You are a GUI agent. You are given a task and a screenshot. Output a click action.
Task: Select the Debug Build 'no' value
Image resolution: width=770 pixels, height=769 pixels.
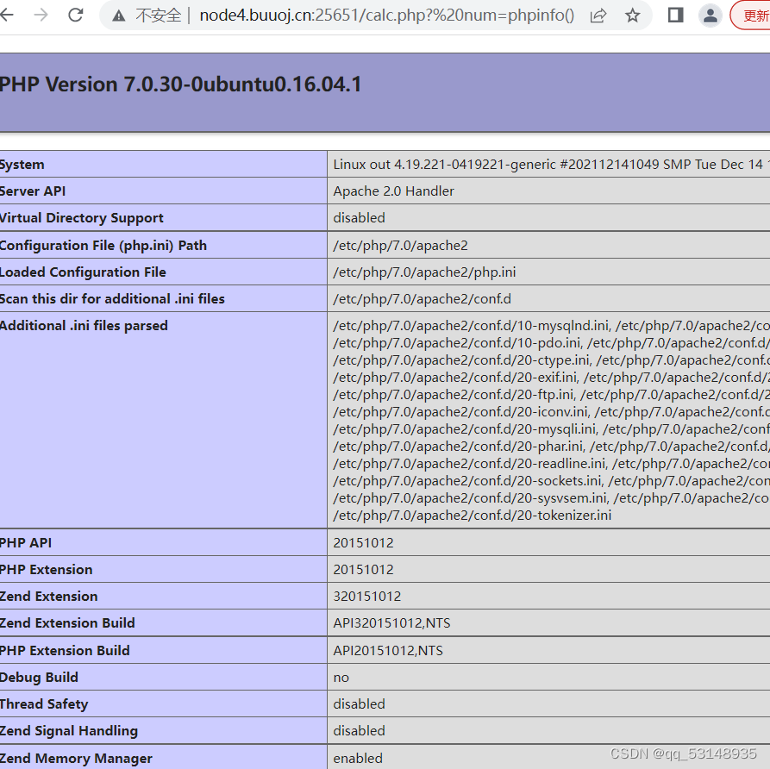(341, 678)
